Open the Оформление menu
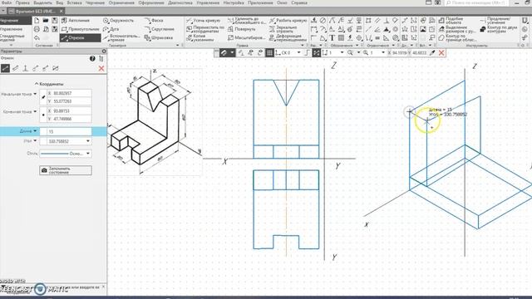This screenshot has height=299, width=532. [151, 2]
